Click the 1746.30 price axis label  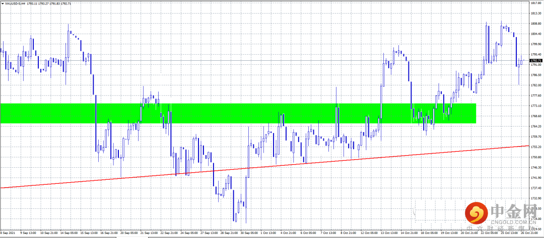point(536,167)
